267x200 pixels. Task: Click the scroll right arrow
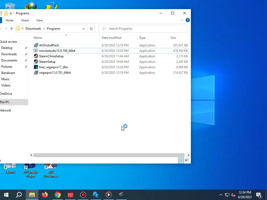[x=188, y=155]
